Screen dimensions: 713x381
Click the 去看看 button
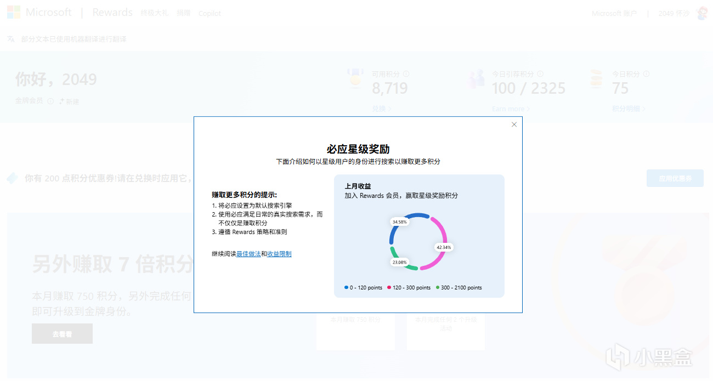[x=62, y=333]
